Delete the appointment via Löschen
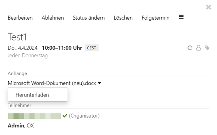The image size is (217, 135). click(x=123, y=18)
